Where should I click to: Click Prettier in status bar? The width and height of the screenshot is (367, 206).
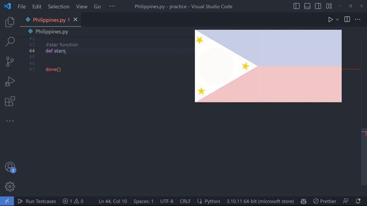point(325,201)
